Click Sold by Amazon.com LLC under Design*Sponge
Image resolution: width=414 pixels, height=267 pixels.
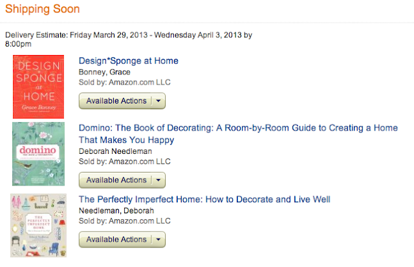click(124, 83)
